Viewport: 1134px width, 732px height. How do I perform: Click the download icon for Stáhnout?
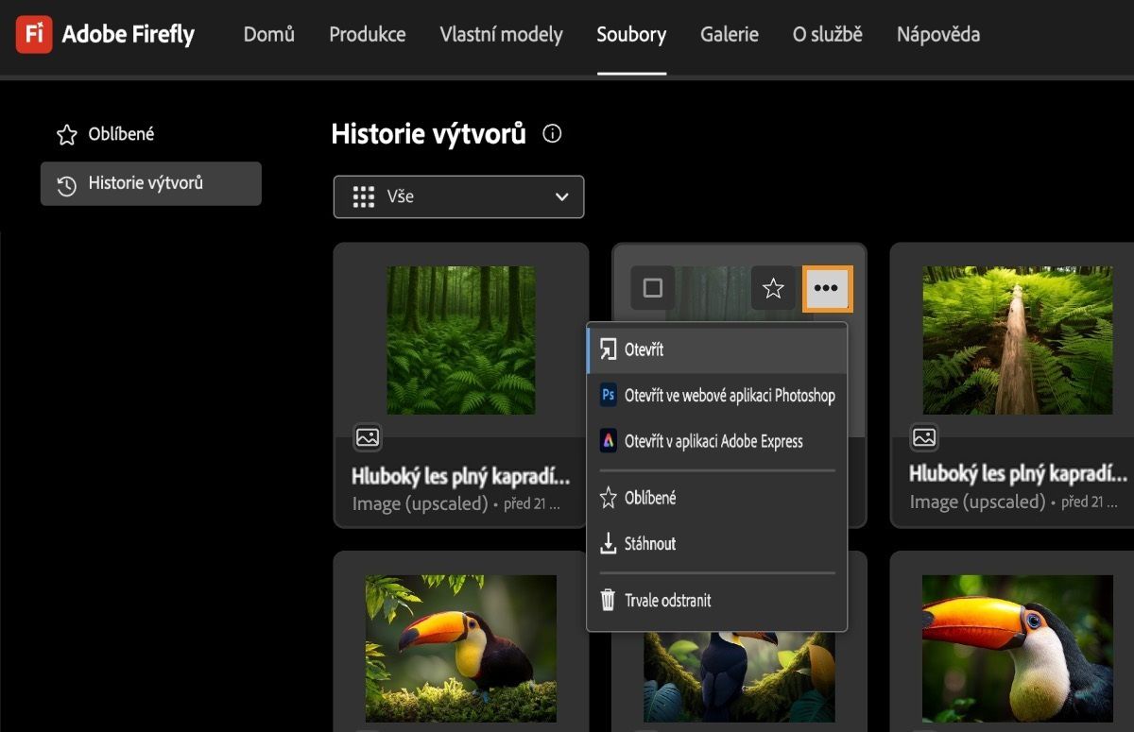609,544
